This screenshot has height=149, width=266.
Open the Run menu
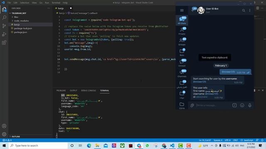coord(47,3)
